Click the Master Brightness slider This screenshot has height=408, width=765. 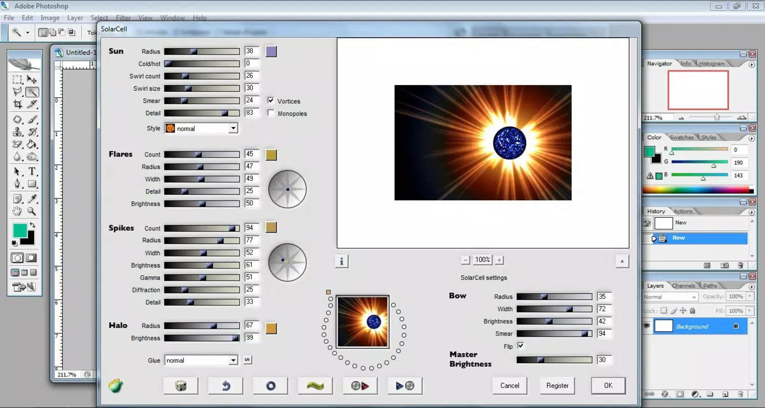tap(554, 360)
